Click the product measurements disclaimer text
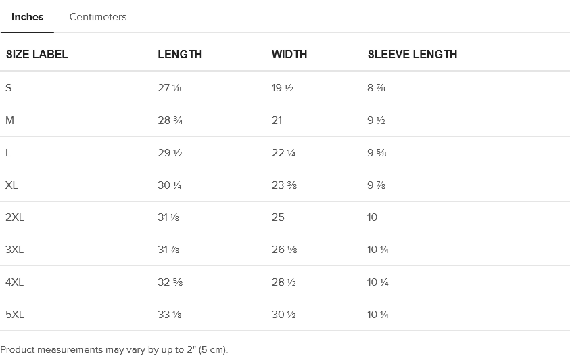This screenshot has height=356, width=570. coord(114,350)
